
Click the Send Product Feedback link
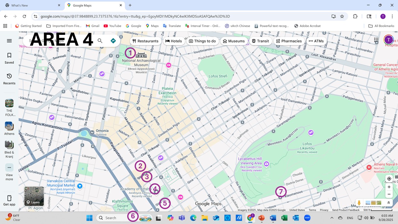pyautogui.click(x=346, y=210)
